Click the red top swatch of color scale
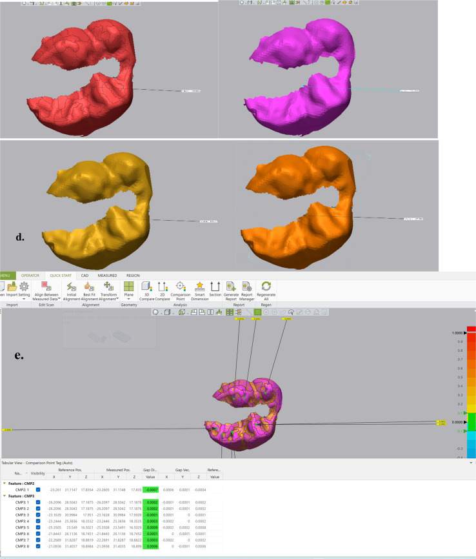 (x=471, y=329)
